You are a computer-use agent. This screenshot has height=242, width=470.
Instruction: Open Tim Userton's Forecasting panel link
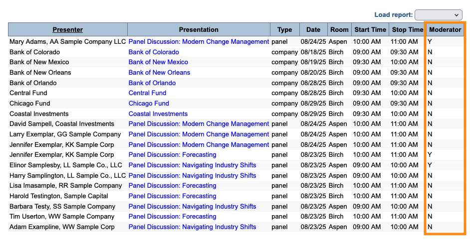(x=172, y=217)
